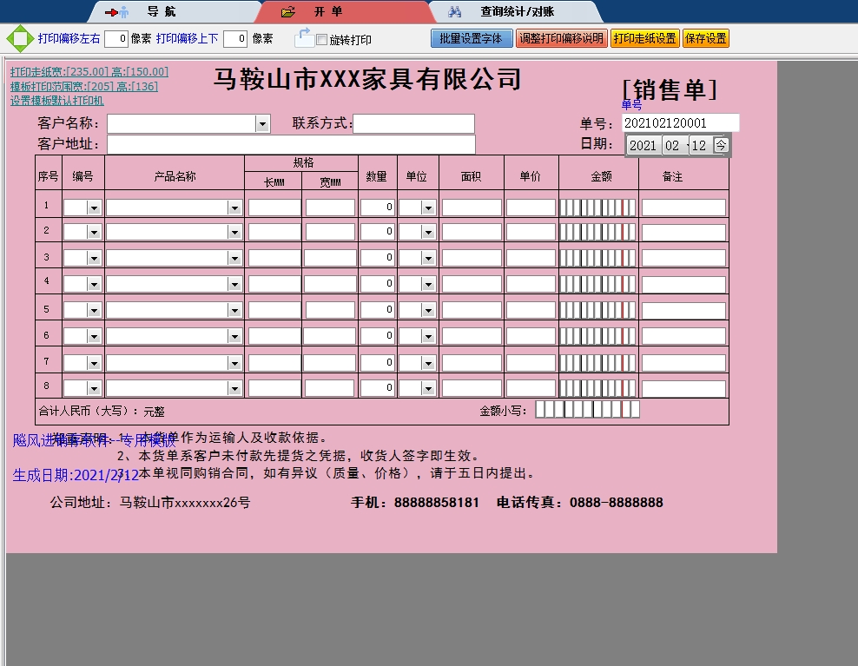The image size is (858, 666).
Task: Click the 客户地址 input field
Action: click(291, 144)
